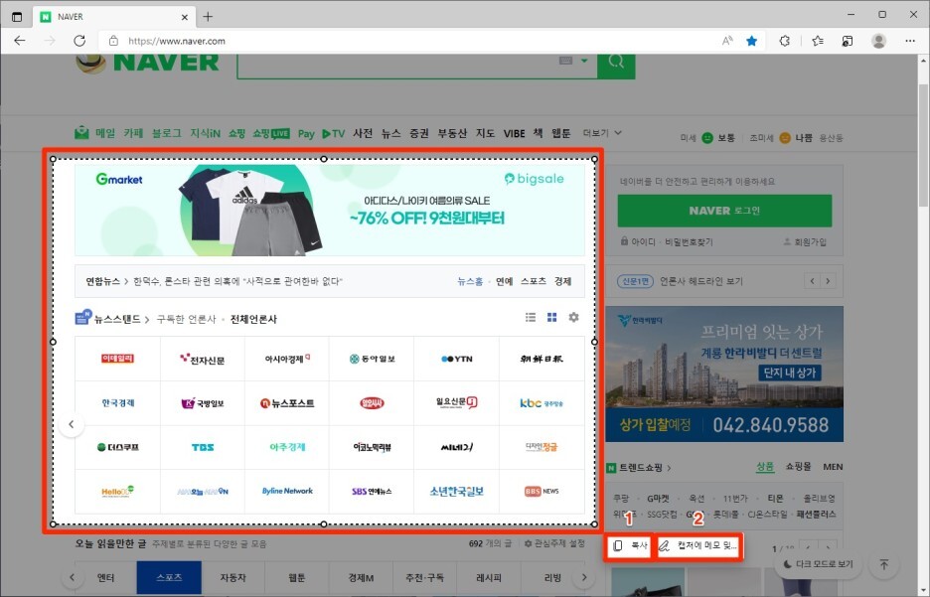Click the NAVER 로그인 green button
Image resolution: width=930 pixels, height=597 pixels.
(x=724, y=211)
